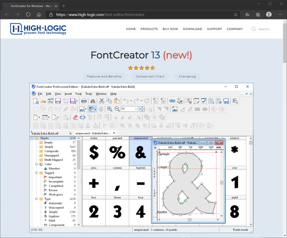Click the pink Eraser icon
The width and height of the screenshot is (287, 238).
(x=75, y=117)
